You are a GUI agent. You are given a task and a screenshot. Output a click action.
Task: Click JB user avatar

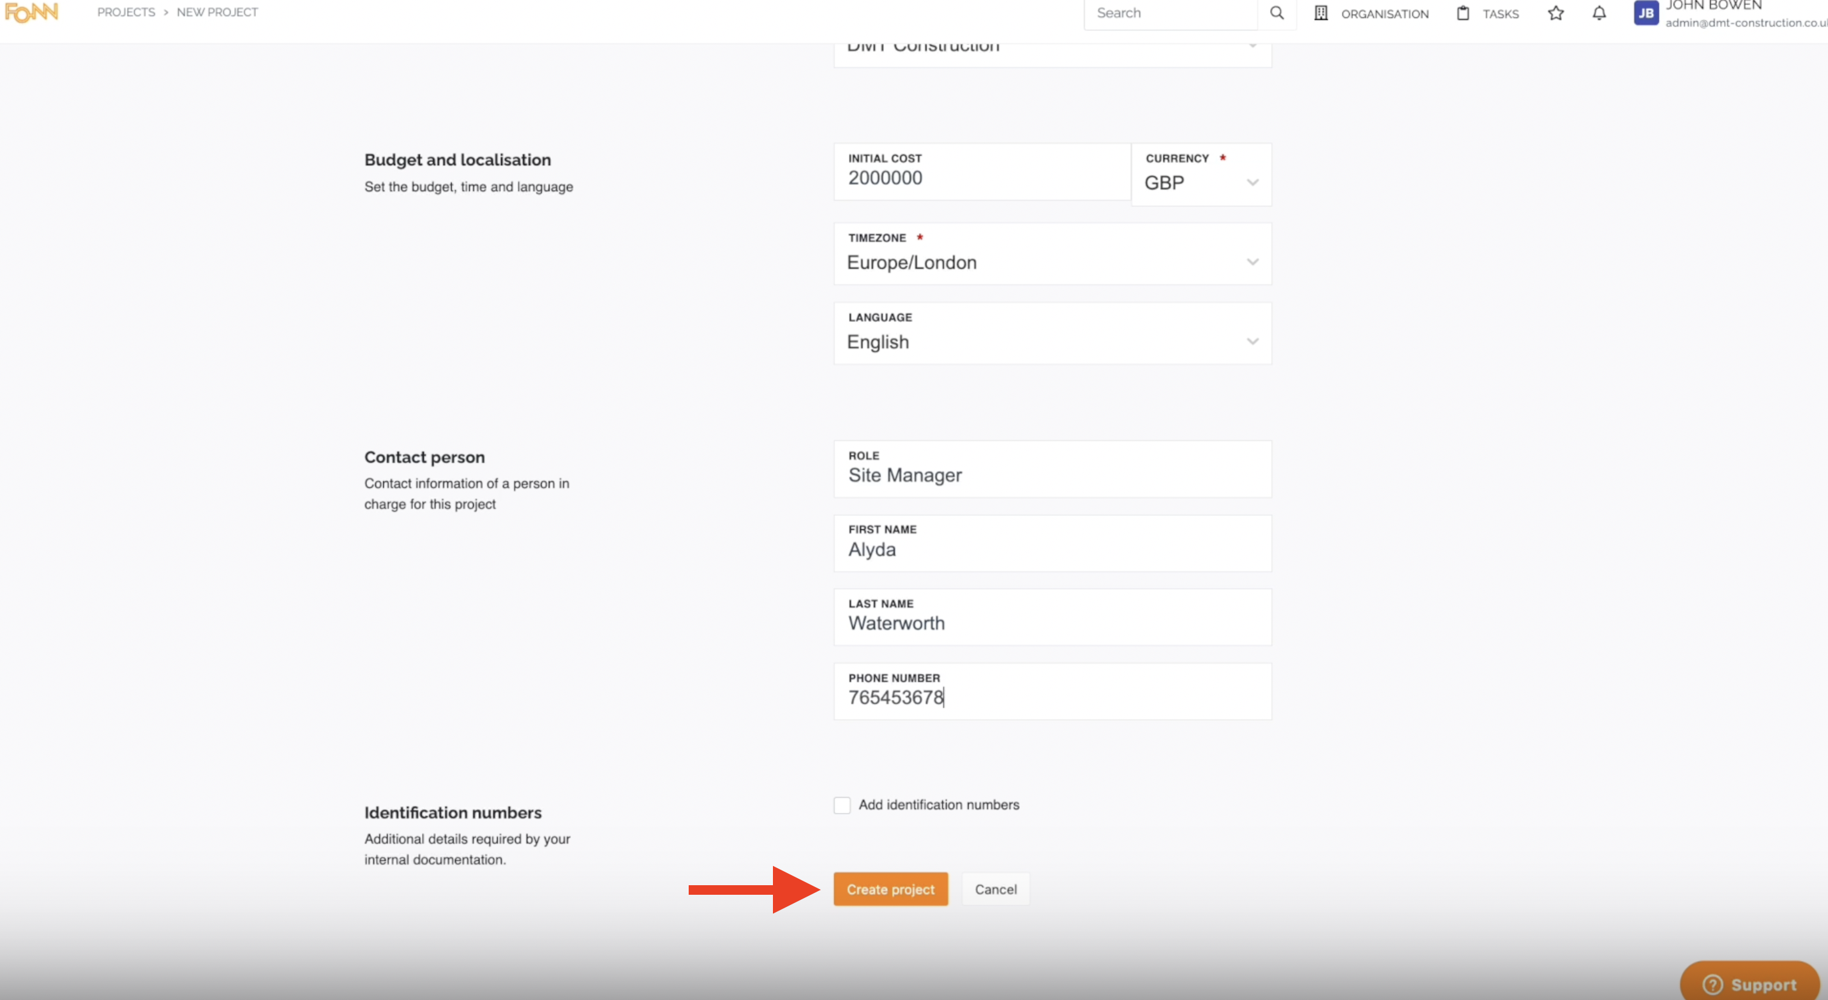[1645, 13]
